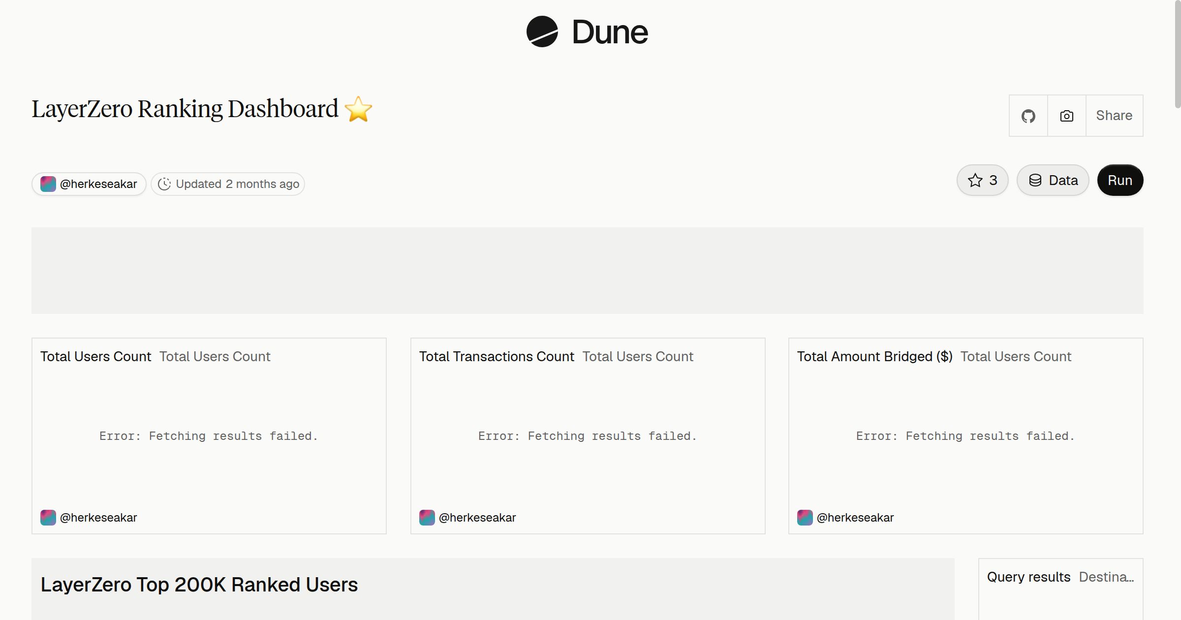The height and width of the screenshot is (620, 1181).
Task: Open the Data button with database icon
Action: 1053,180
